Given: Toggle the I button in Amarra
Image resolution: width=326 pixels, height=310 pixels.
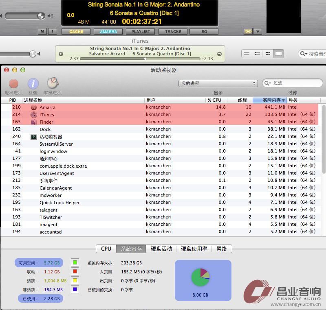Looking at the screenshot, I should pos(53,32).
